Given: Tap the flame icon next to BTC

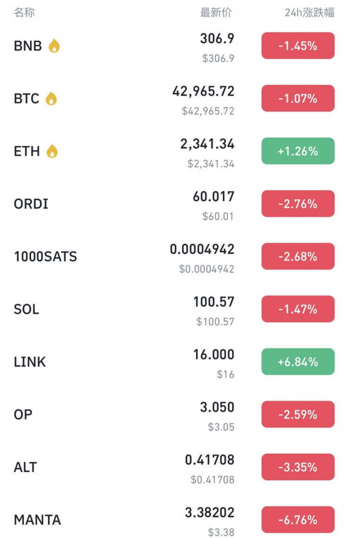Looking at the screenshot, I should (x=51, y=98).
